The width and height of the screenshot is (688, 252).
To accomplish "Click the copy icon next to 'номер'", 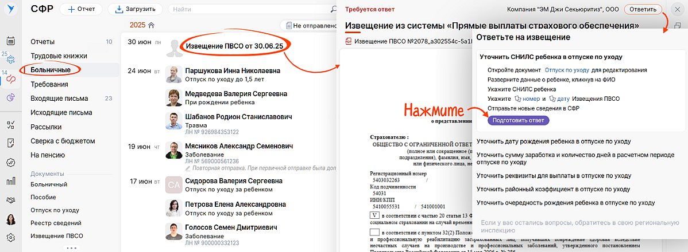I will (517, 99).
